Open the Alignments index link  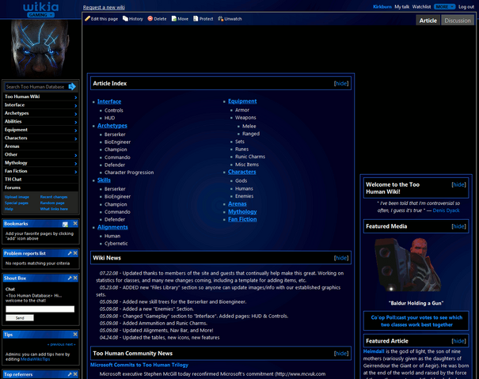coord(112,227)
